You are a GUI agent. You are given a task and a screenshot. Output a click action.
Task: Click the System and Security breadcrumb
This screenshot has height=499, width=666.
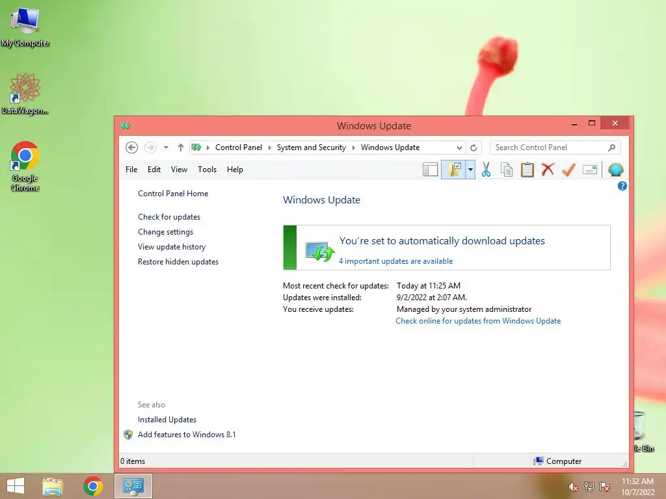[312, 147]
